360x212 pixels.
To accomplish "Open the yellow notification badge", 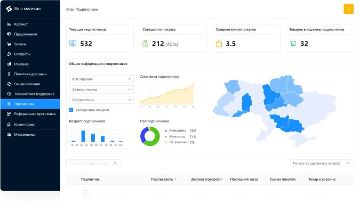I will tap(348, 9).
